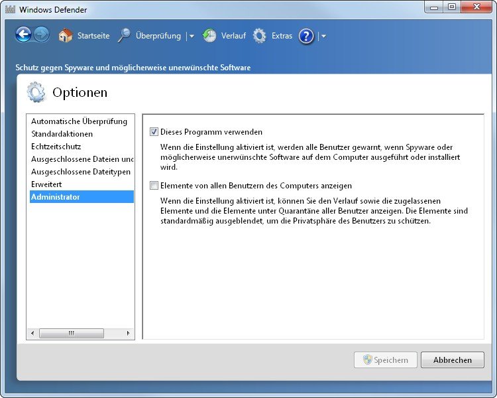Enable Elemente von allen Benutzern anzeigen
497x398 pixels.
point(154,185)
